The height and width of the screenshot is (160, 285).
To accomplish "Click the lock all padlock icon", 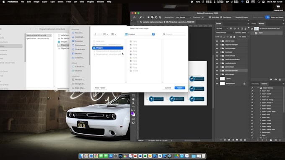I will 234,37.
